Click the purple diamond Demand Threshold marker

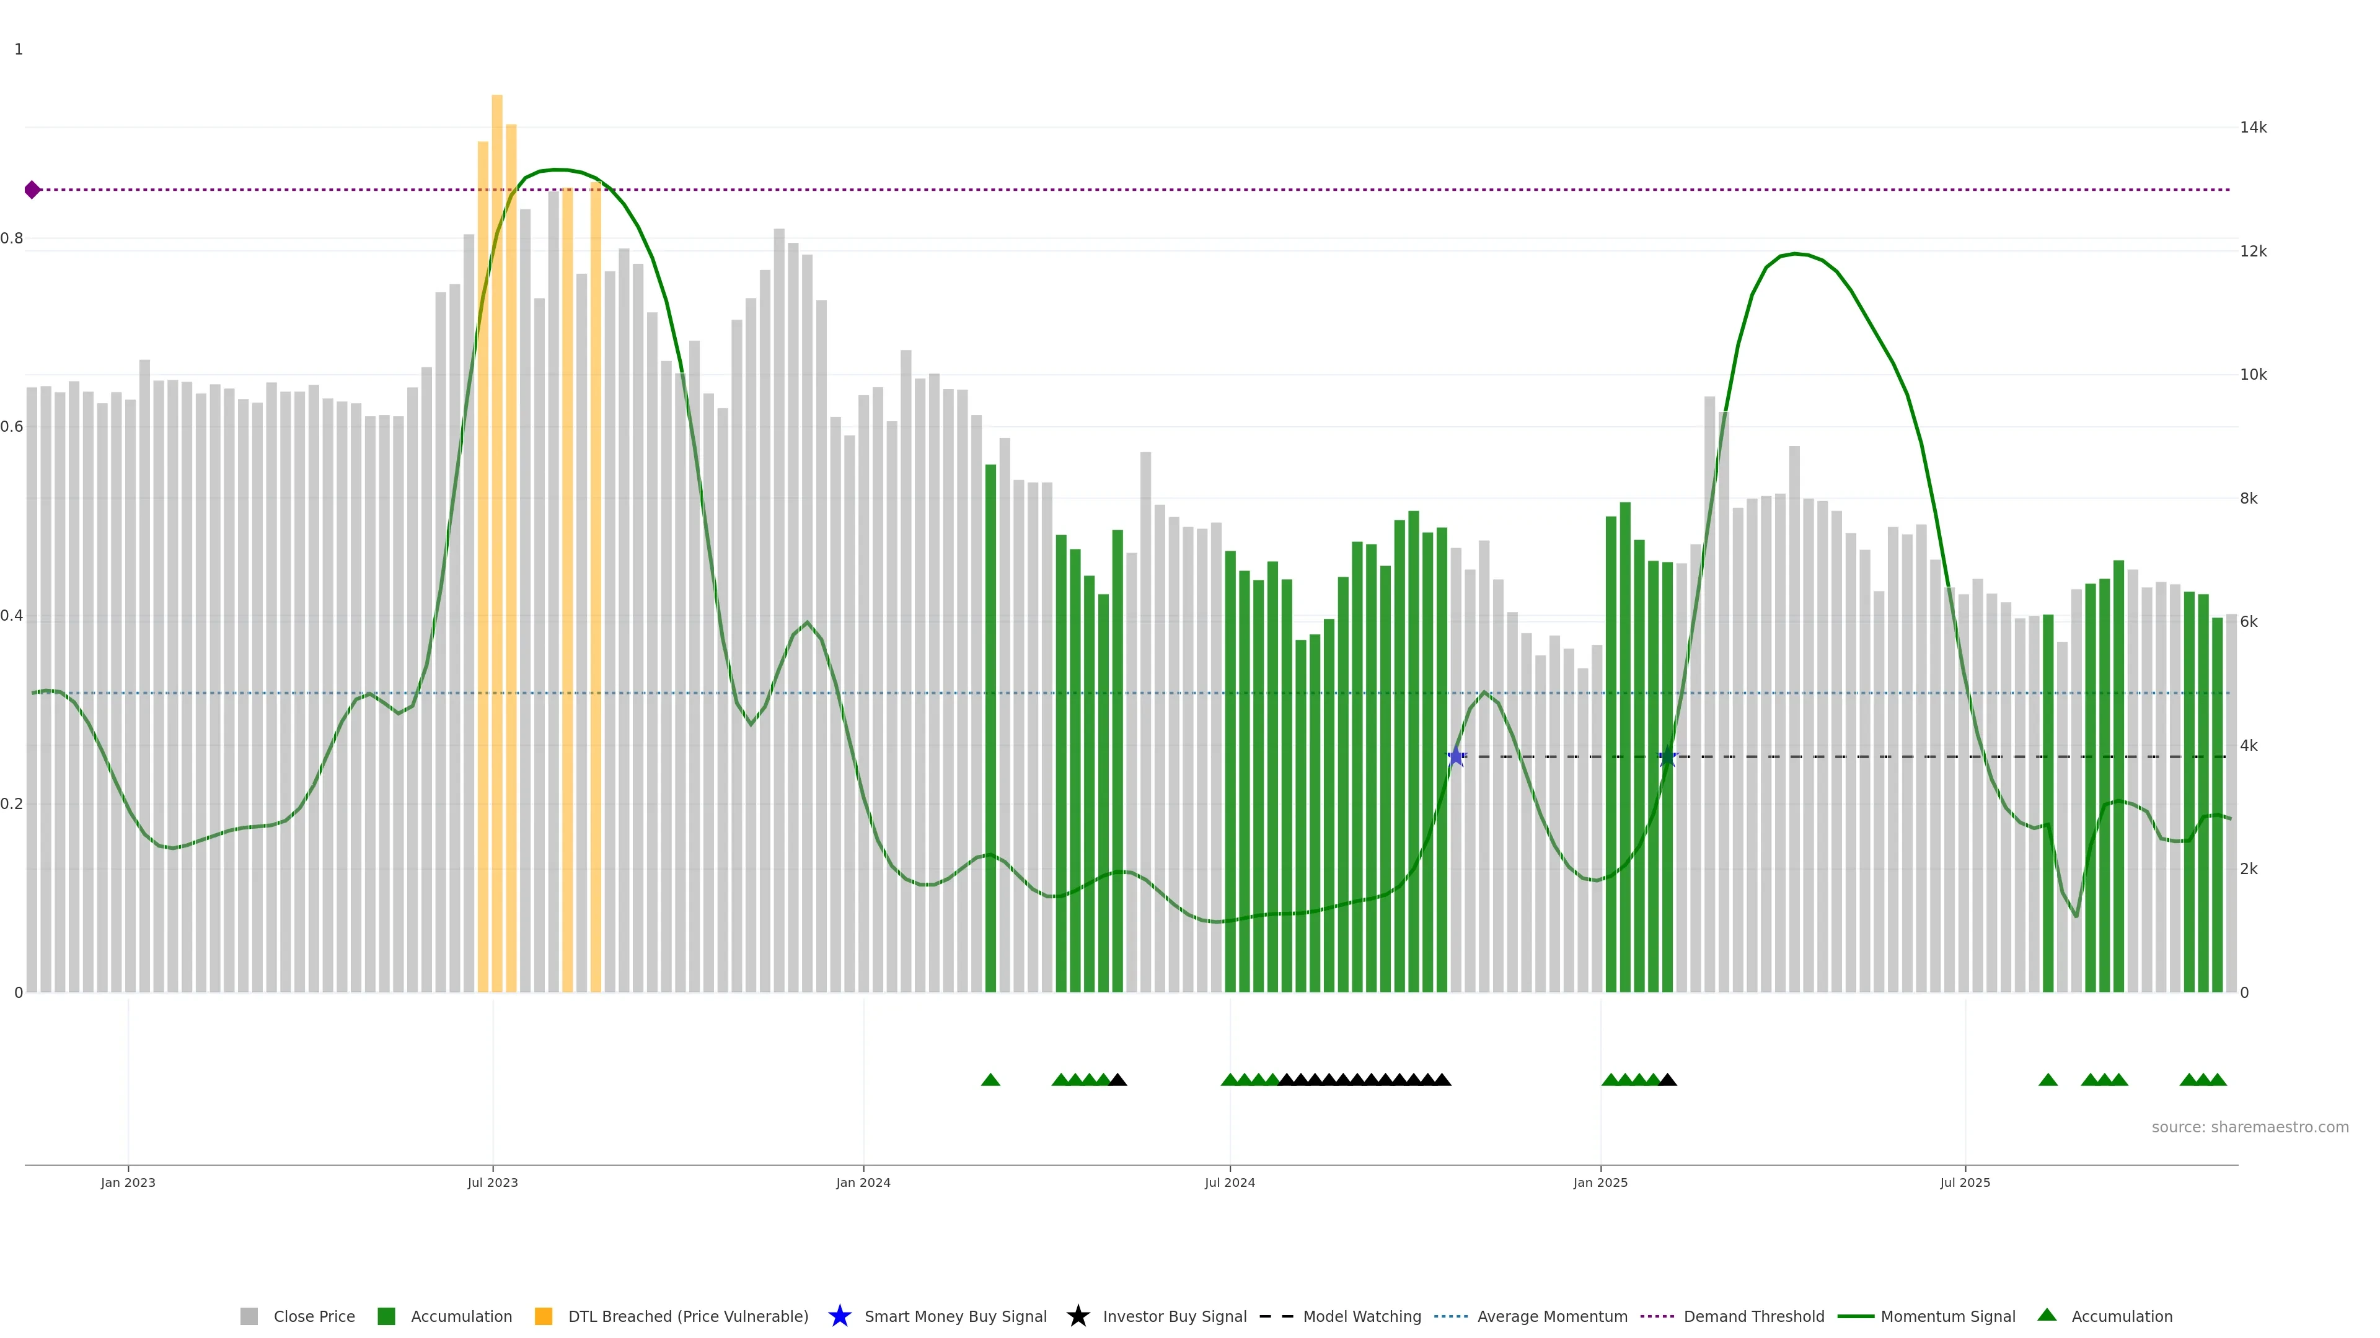pos(32,190)
